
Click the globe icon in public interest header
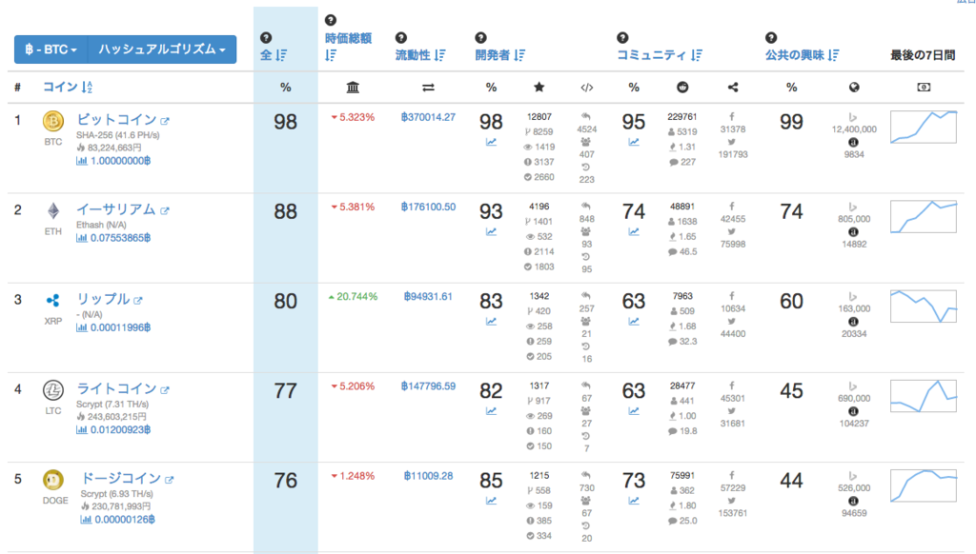click(854, 88)
